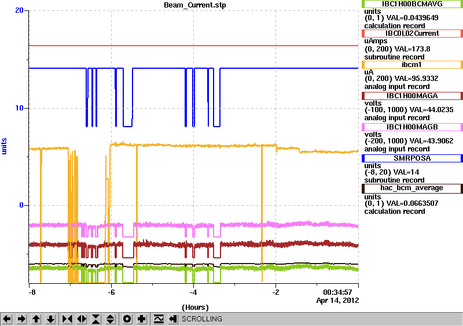Click the (Hours) x-axis label

click(195, 308)
